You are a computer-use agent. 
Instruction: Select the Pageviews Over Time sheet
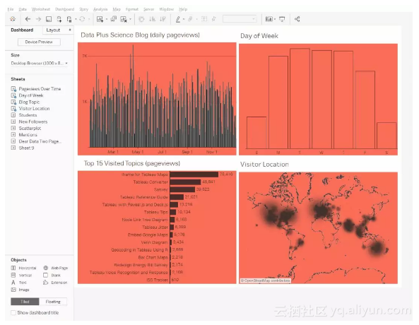point(36,89)
